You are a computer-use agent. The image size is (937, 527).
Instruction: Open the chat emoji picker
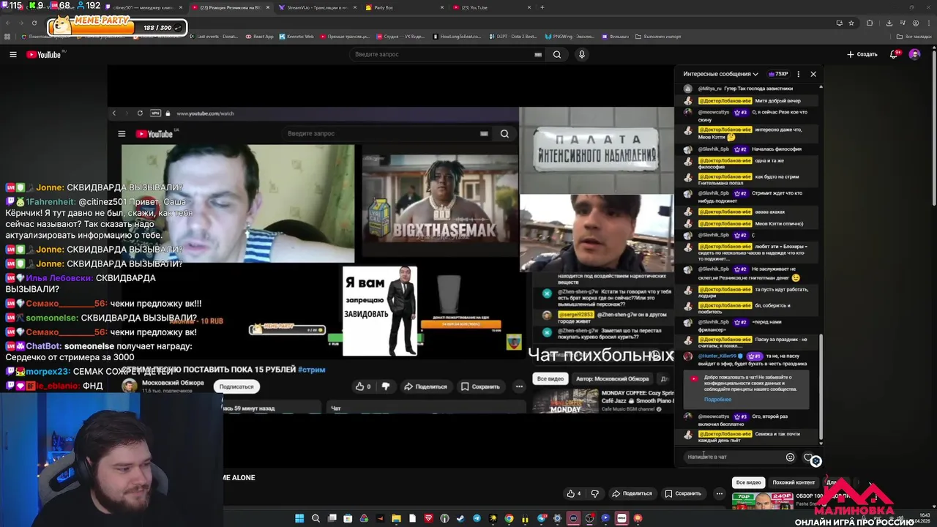pyautogui.click(x=790, y=457)
